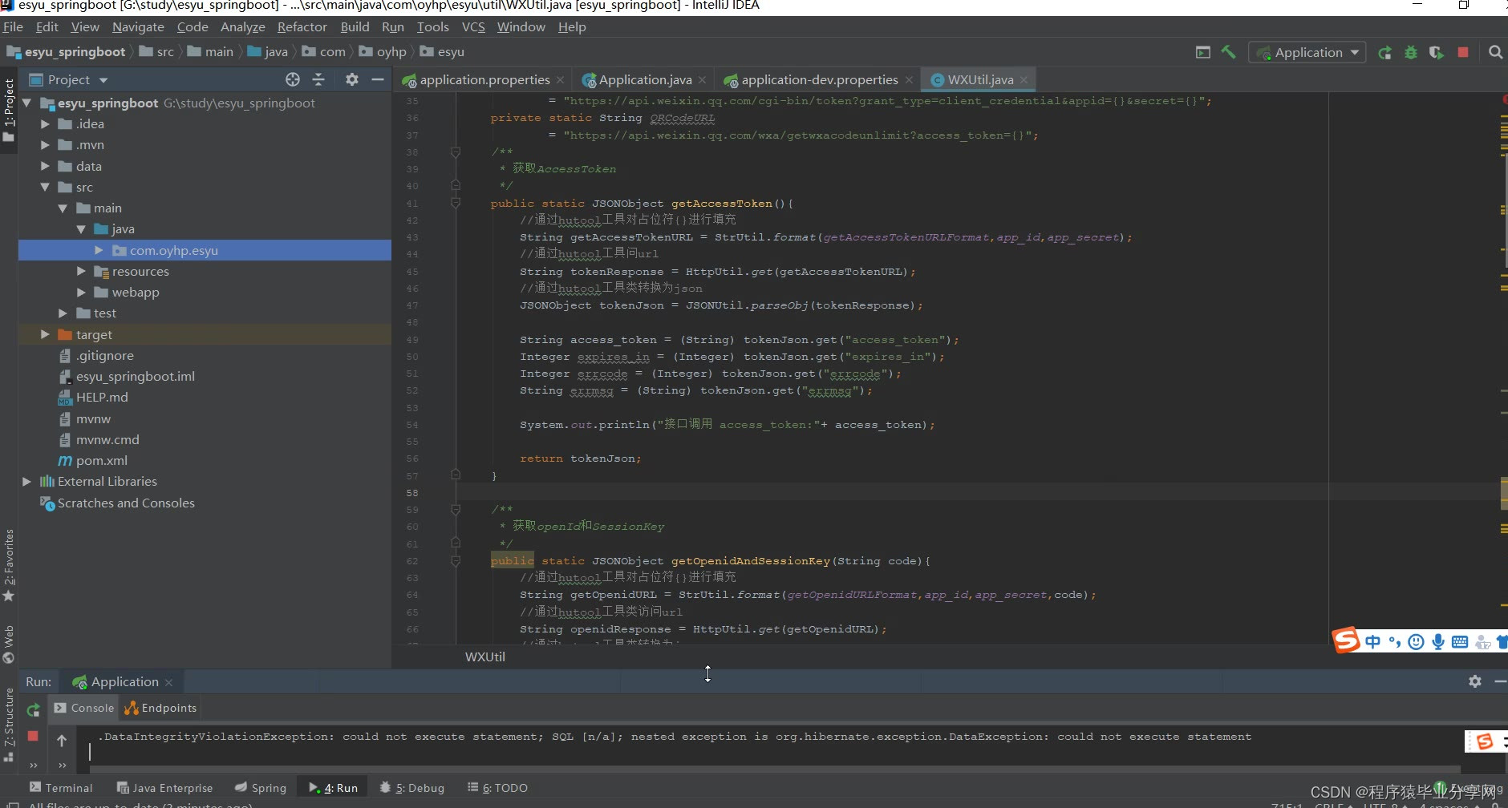Toggle the 1: Project side tab

[9, 111]
